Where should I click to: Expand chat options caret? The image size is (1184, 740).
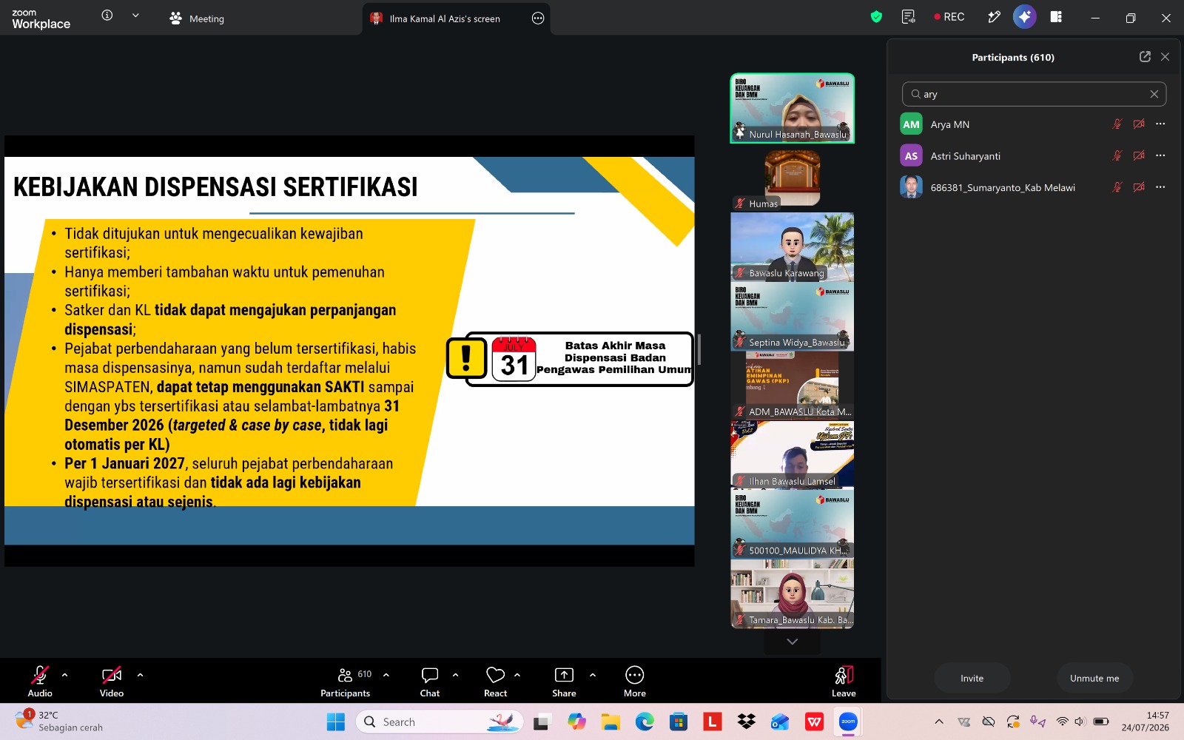point(456,675)
